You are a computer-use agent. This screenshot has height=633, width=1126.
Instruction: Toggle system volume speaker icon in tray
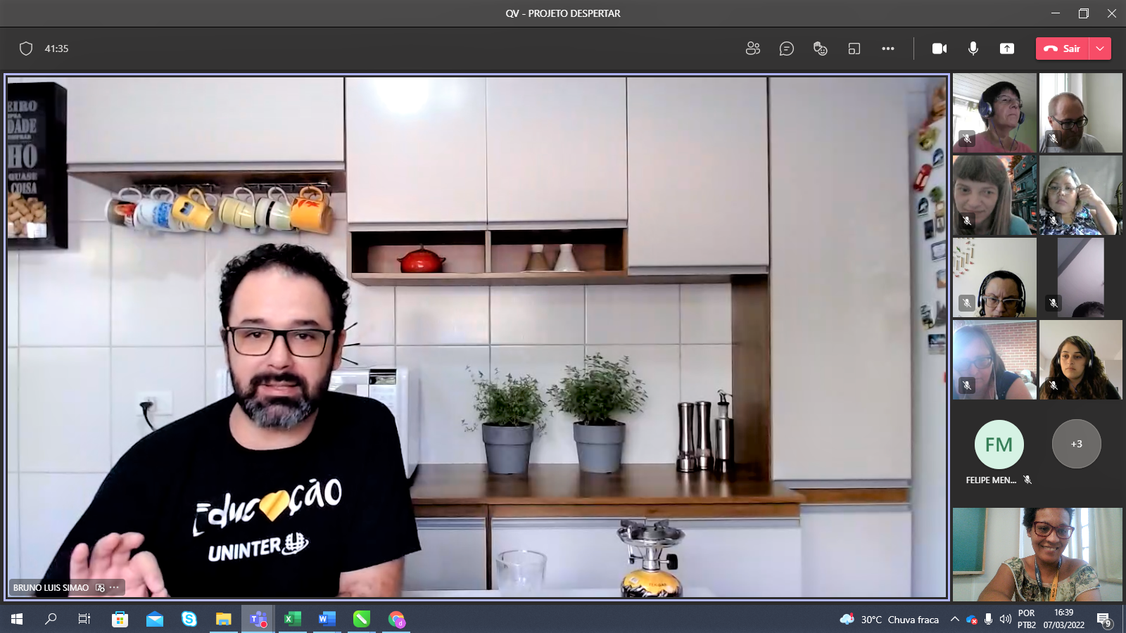pyautogui.click(x=1005, y=619)
